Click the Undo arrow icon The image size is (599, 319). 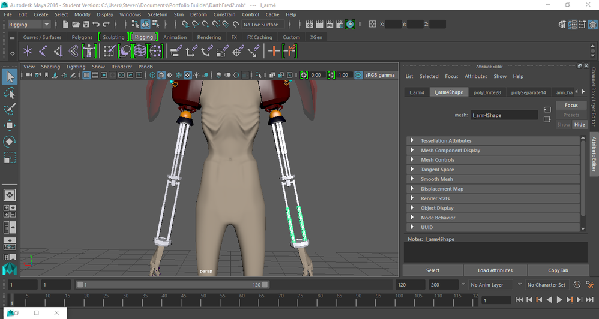(x=96, y=25)
